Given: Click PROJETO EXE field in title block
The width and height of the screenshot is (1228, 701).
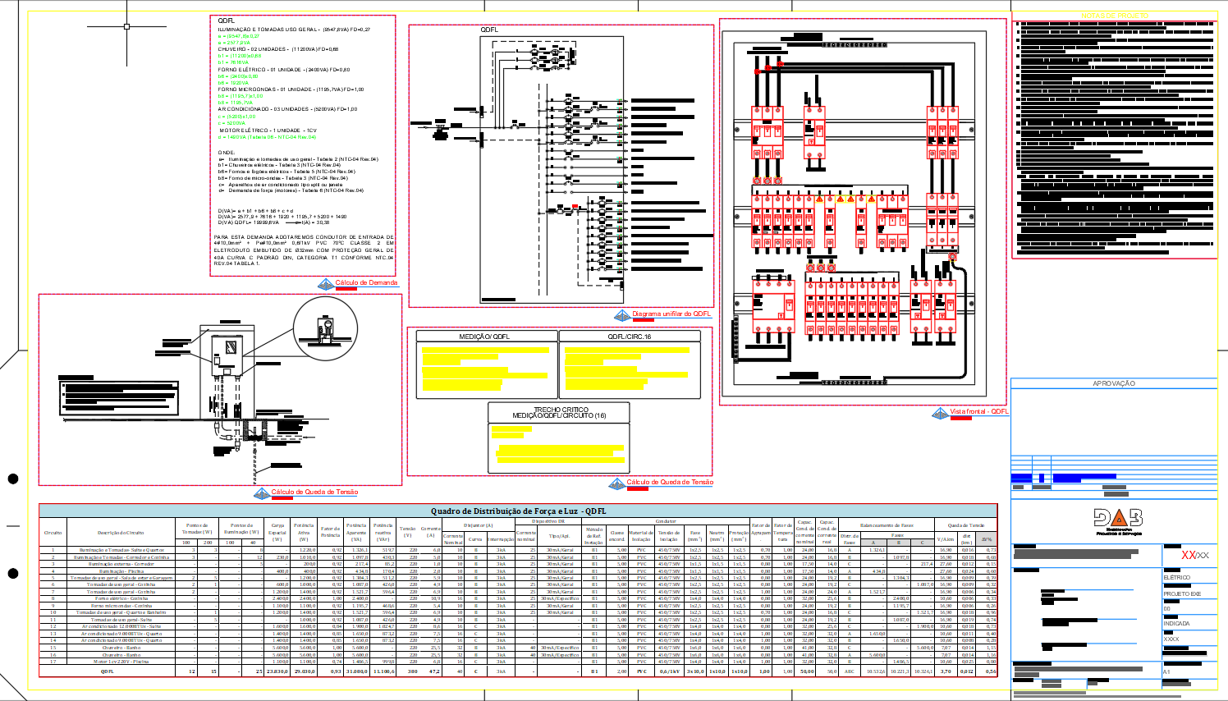Looking at the screenshot, I should (1182, 593).
